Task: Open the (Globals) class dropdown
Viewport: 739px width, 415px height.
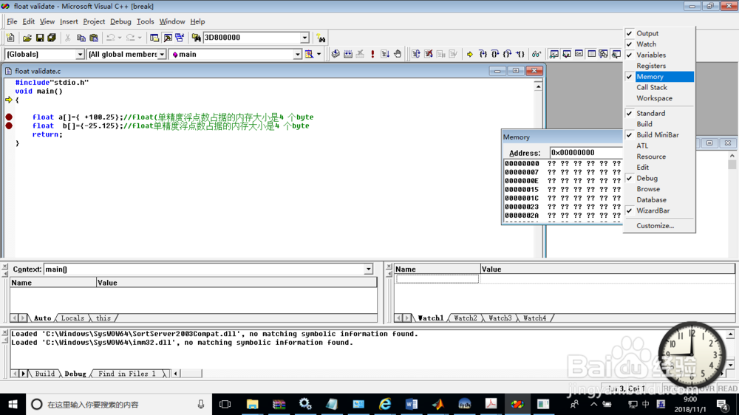Action: pyautogui.click(x=80, y=55)
